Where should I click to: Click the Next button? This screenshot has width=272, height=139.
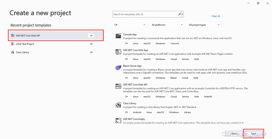click(x=254, y=133)
